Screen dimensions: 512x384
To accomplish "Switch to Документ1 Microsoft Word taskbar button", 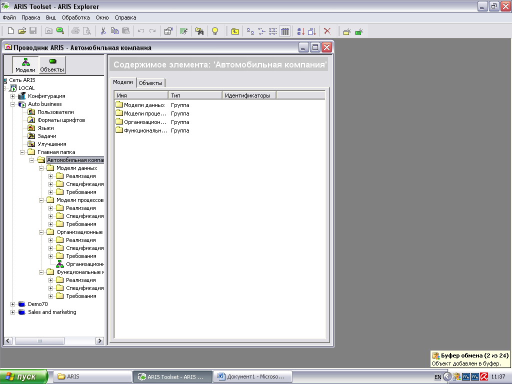I will [252, 376].
